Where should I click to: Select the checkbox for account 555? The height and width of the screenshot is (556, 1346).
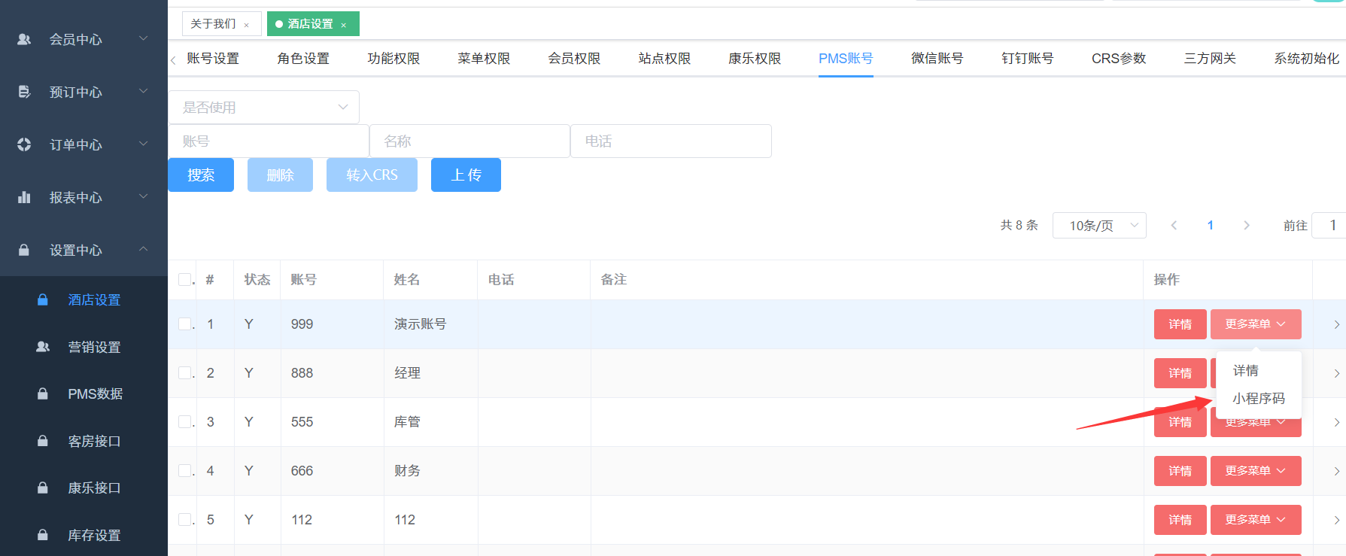pyautogui.click(x=184, y=421)
